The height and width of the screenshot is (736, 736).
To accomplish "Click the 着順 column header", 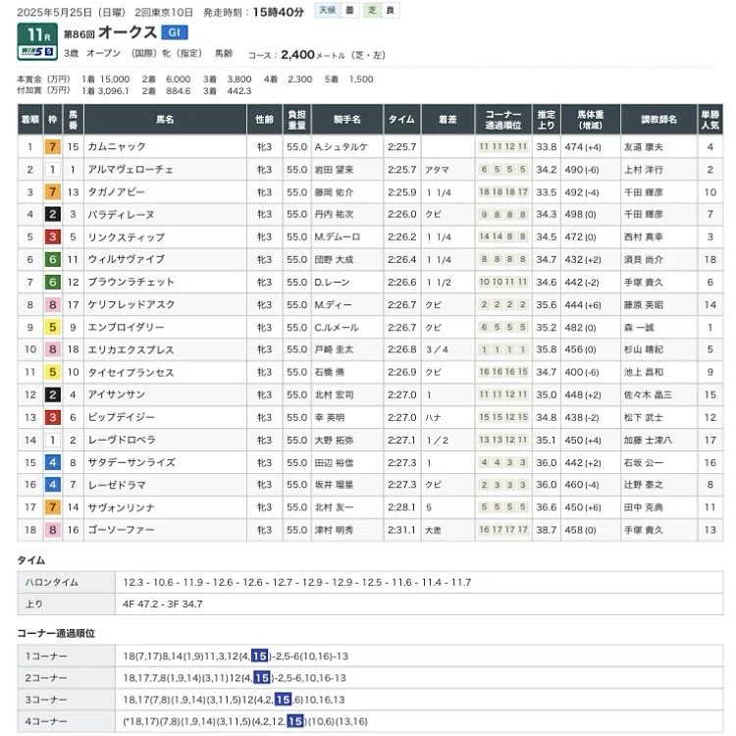I will pyautogui.click(x=30, y=120).
